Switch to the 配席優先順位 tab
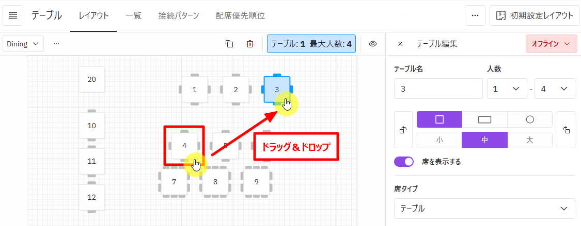The width and height of the screenshot is (581, 226). point(241,15)
